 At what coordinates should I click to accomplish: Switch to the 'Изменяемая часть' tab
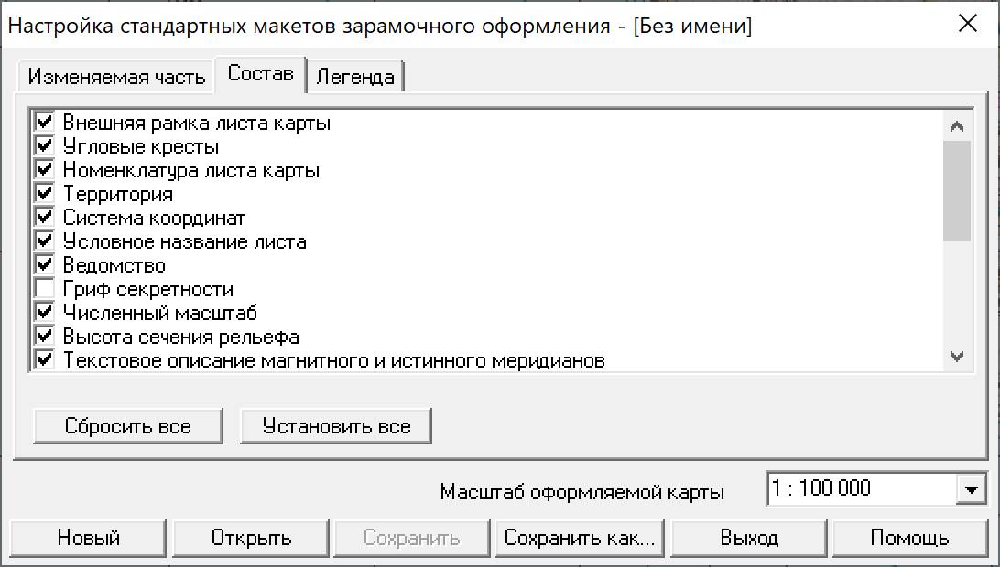coord(116,77)
